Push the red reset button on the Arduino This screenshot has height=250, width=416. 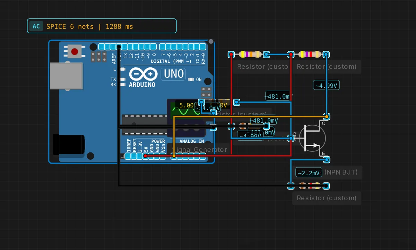pyautogui.click(x=75, y=52)
